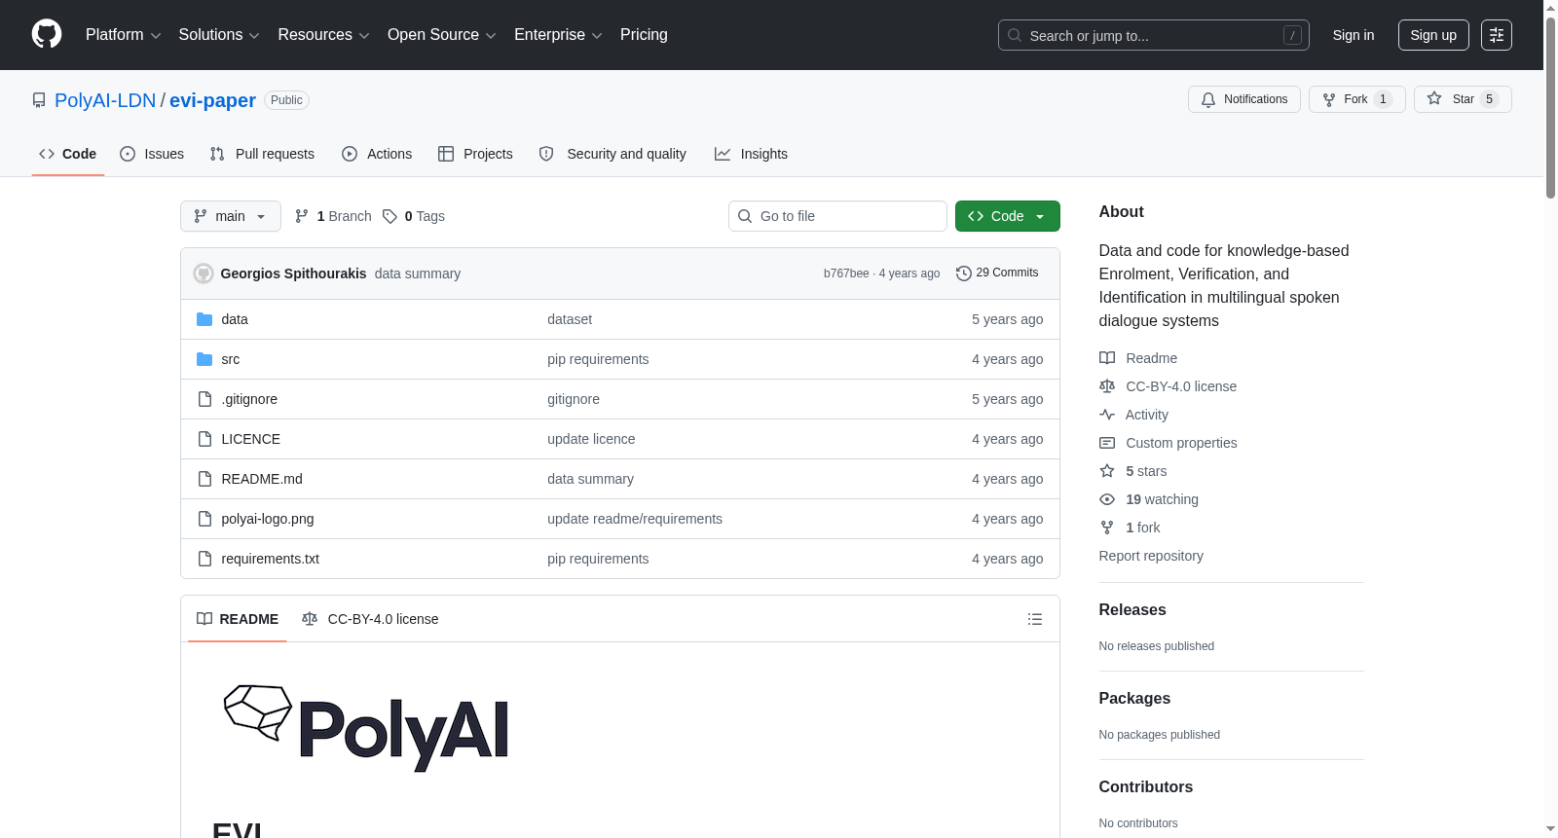1558x838 pixels.
Task: Click the Sign in link
Action: (x=1354, y=35)
